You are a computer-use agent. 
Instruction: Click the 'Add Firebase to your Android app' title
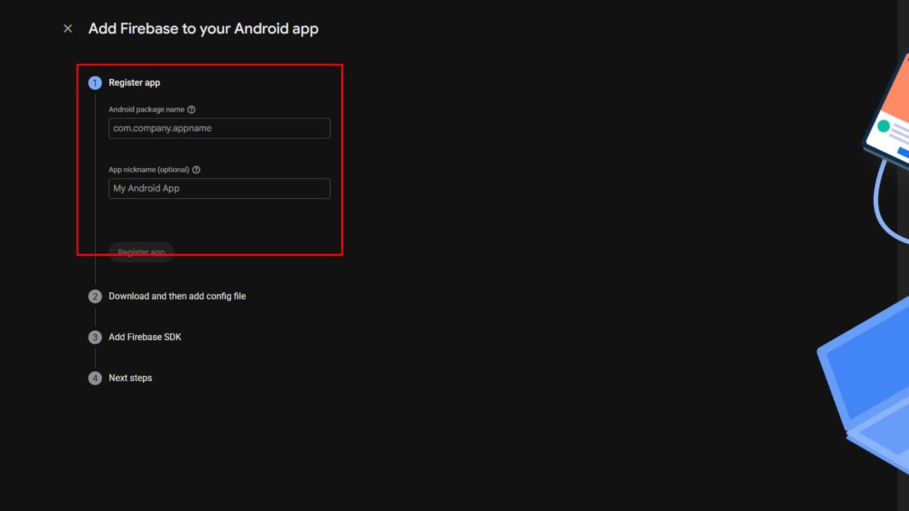204,29
